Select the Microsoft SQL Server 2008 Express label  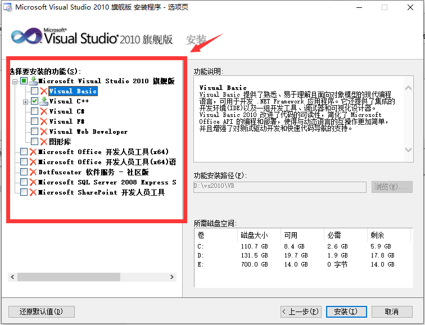click(107, 182)
